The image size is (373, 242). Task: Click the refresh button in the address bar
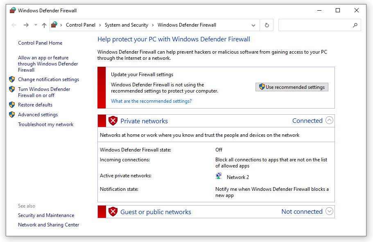click(x=267, y=25)
